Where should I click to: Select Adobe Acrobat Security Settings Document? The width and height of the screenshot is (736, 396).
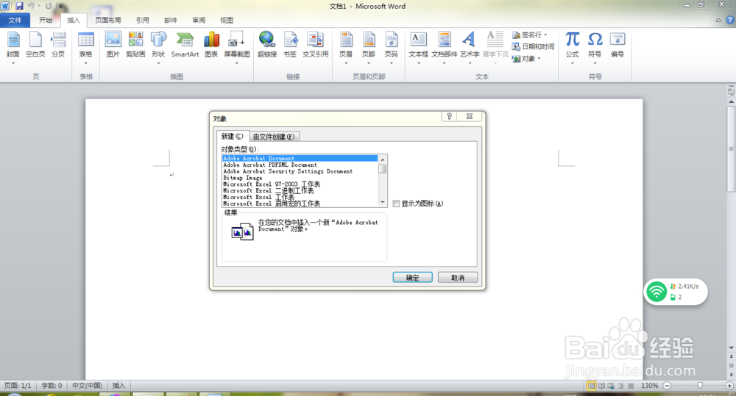click(300, 171)
